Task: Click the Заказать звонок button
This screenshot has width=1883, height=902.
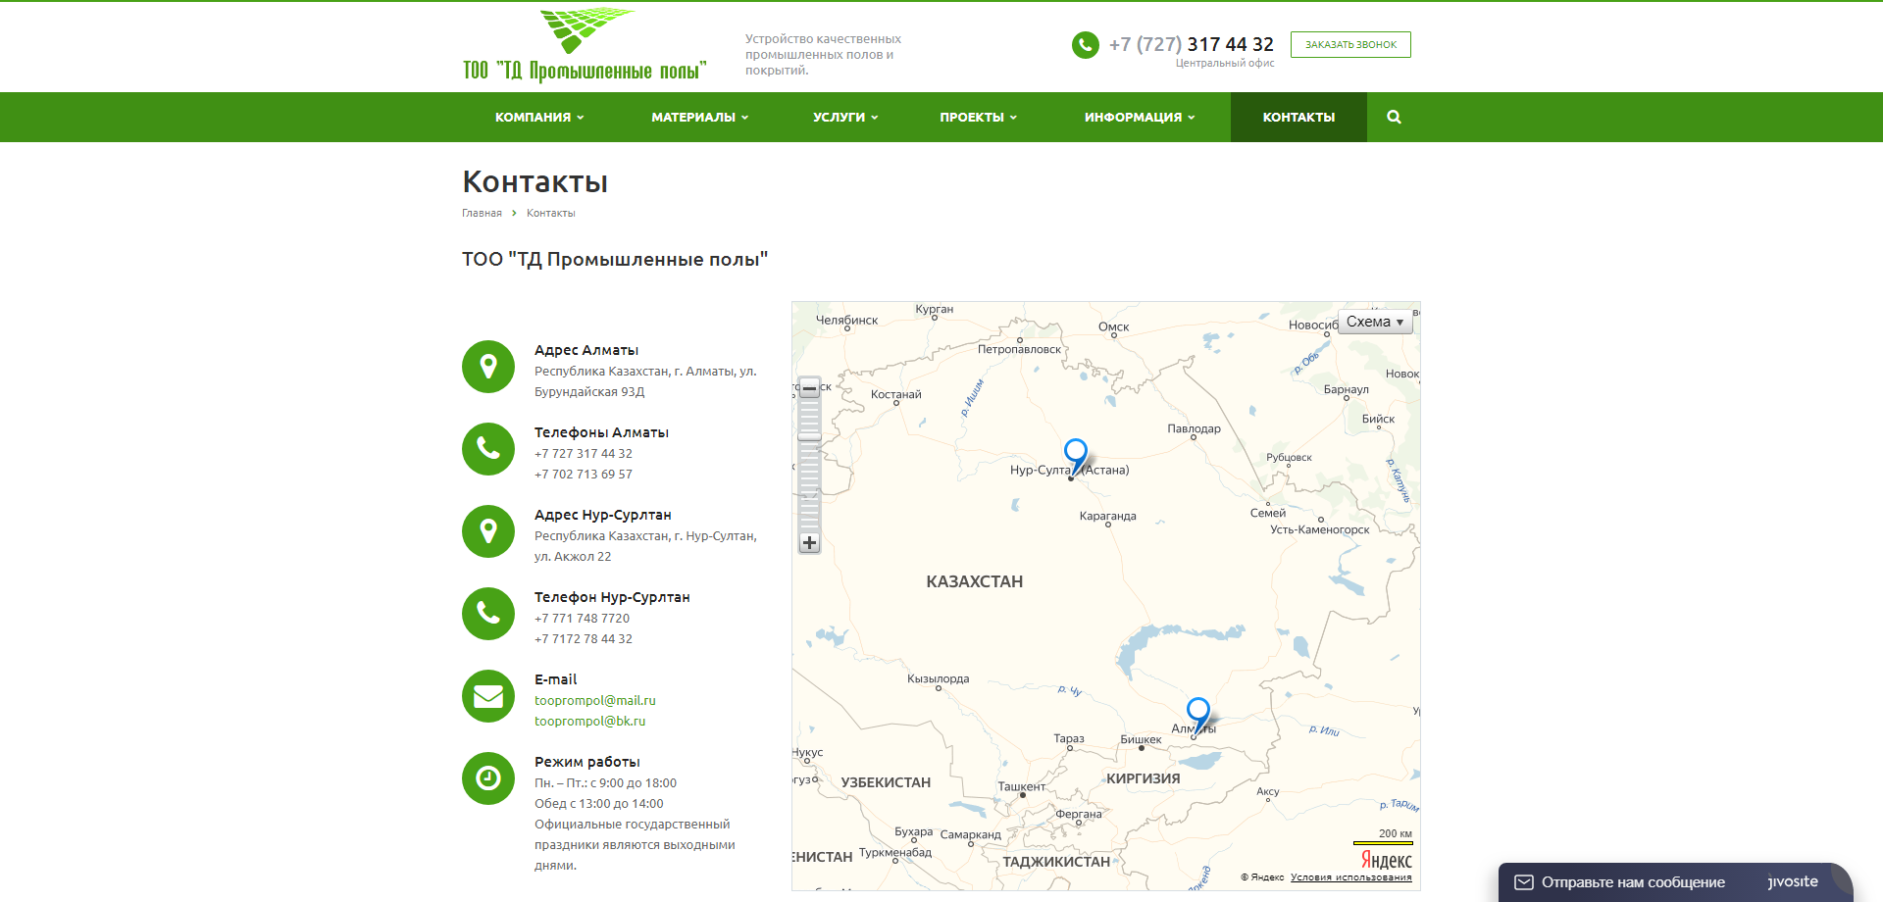Action: [1350, 44]
